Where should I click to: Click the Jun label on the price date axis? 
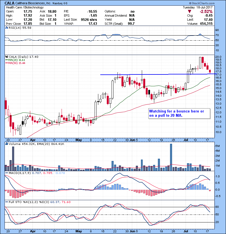(x=132, y=140)
